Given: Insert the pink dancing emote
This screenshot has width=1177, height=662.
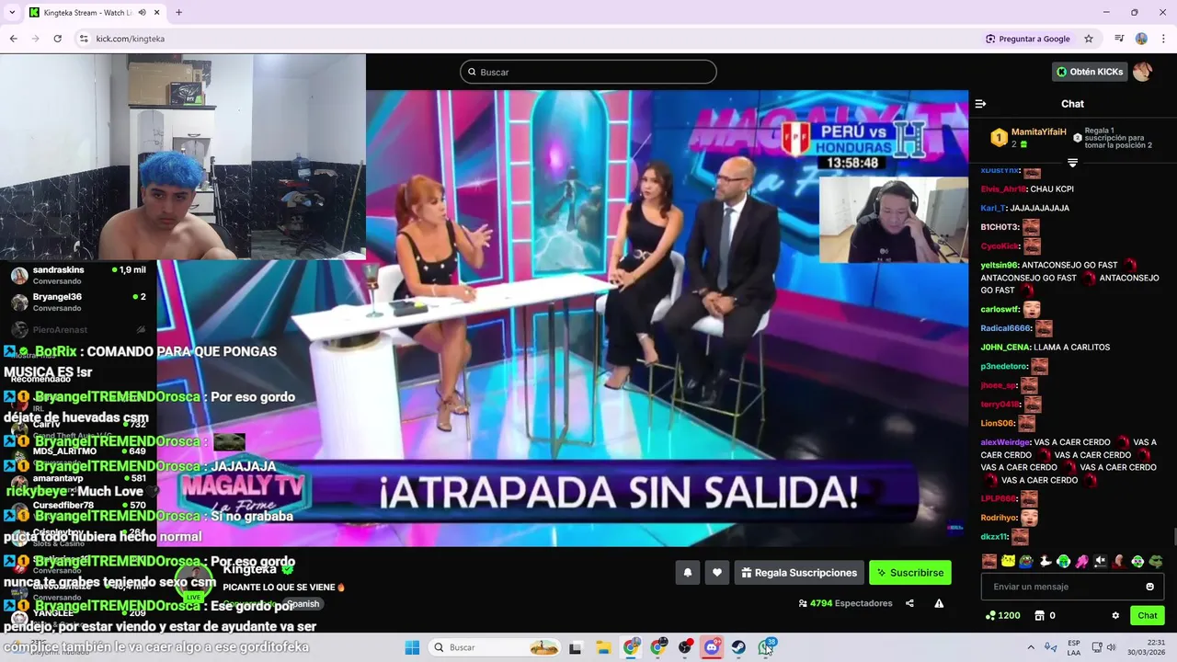Looking at the screenshot, I should (x=1082, y=561).
